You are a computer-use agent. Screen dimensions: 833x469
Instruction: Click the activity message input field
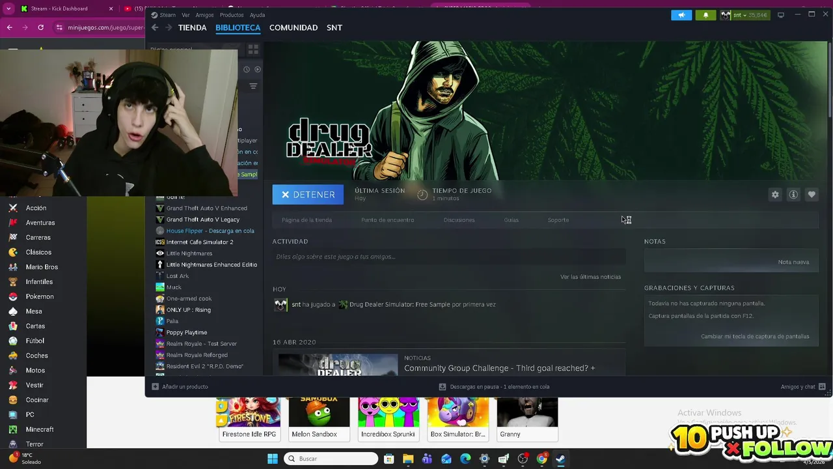click(x=448, y=257)
